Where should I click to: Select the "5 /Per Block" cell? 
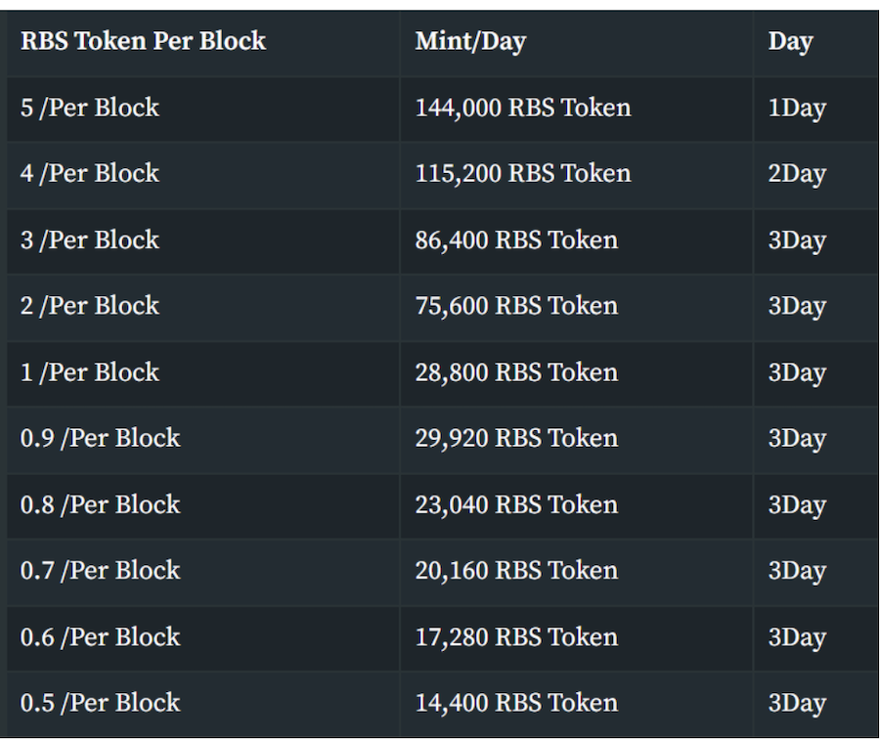click(x=90, y=108)
